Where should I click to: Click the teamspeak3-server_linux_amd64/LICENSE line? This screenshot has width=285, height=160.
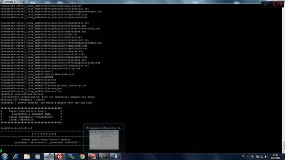point(27,77)
